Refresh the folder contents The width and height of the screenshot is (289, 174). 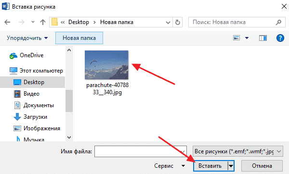click(177, 22)
